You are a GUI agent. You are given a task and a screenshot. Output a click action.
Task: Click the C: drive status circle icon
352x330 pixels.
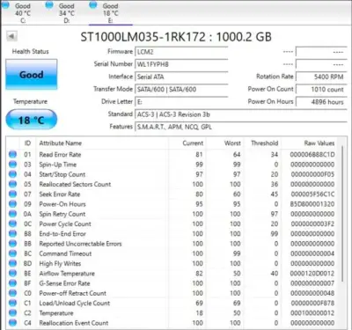pyautogui.click(x=6, y=4)
